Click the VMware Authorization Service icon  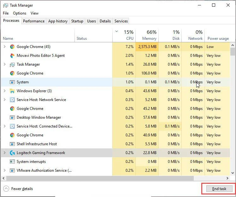click(12, 170)
